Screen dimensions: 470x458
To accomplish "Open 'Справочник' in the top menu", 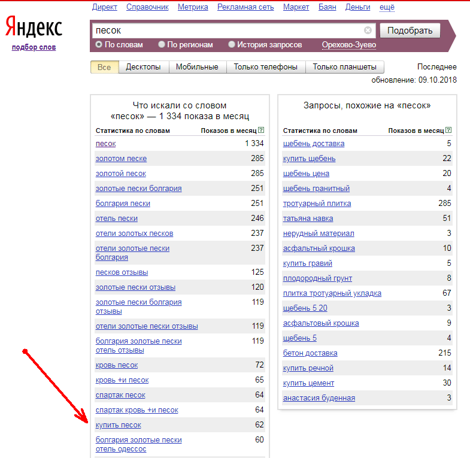I will 147,7.
